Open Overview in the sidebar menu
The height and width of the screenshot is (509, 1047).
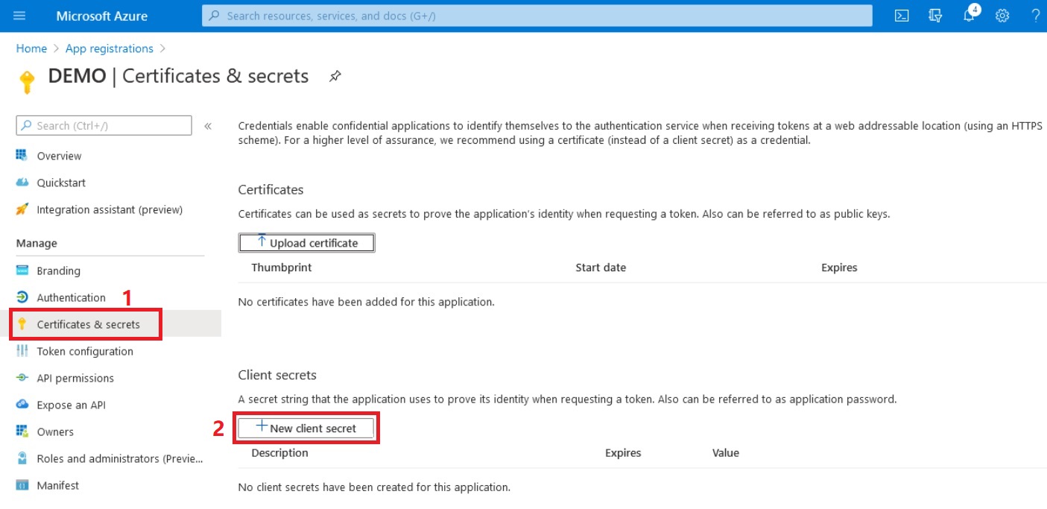pyautogui.click(x=59, y=156)
